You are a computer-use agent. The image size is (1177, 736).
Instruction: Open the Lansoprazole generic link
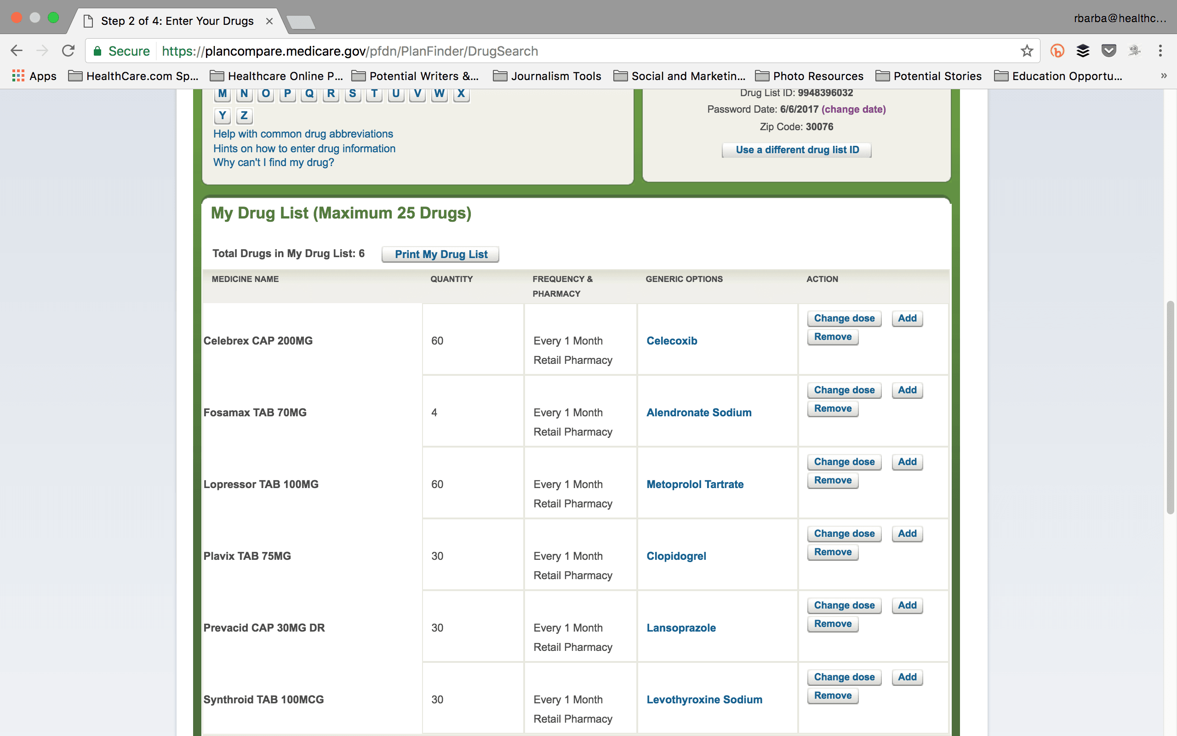pyautogui.click(x=681, y=628)
